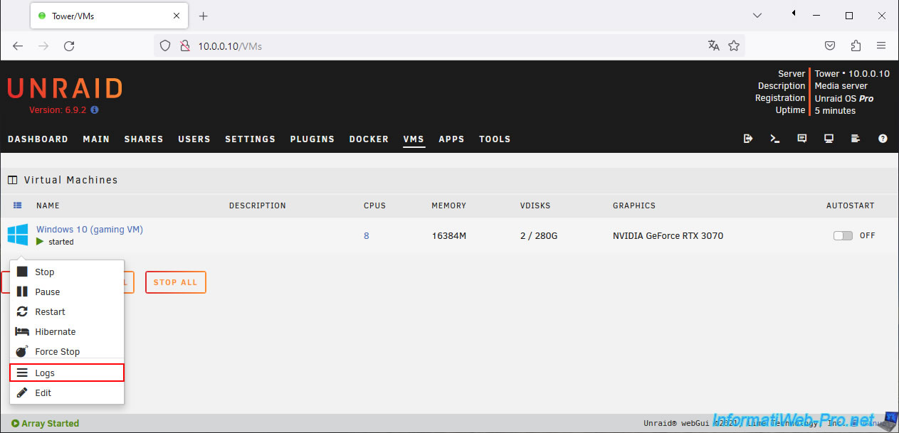Open the Dashboard tab

[x=38, y=139]
